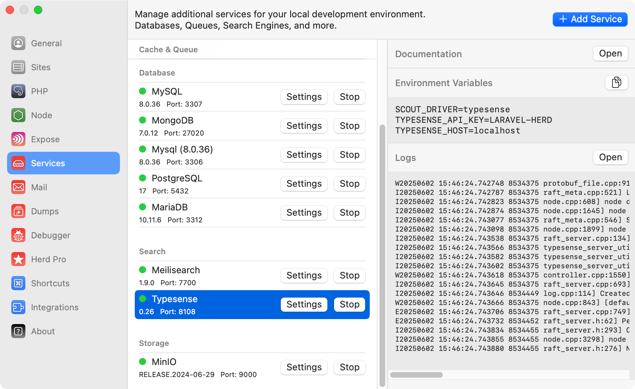Click the TYPESENSE_HOST=localhost line

tap(458, 131)
